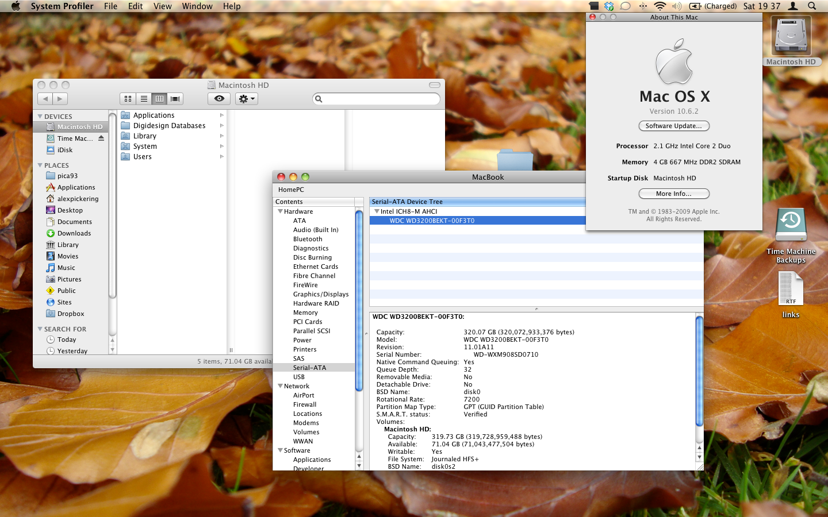Eject the Time Machine disk in sidebar
828x517 pixels.
(101, 138)
